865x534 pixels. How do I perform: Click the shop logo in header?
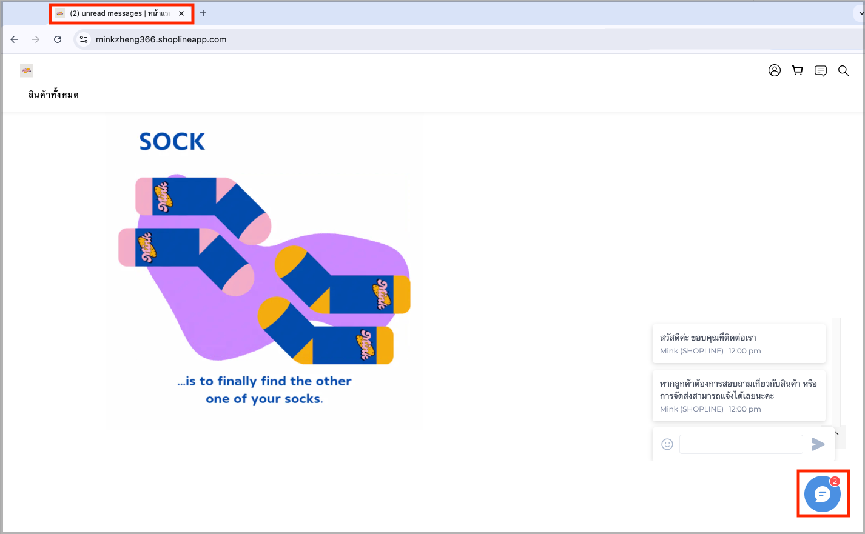[27, 70]
